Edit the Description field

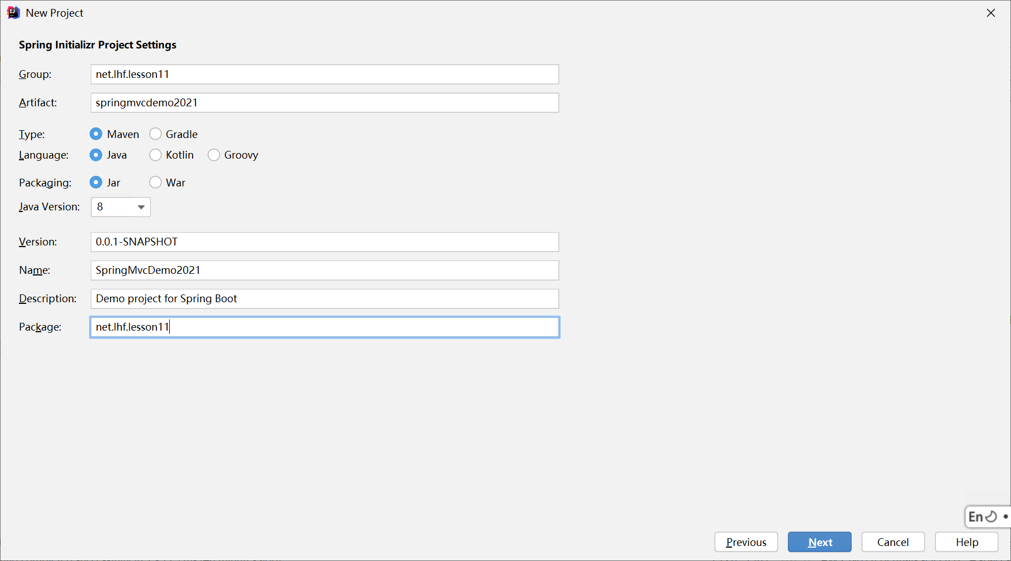325,298
